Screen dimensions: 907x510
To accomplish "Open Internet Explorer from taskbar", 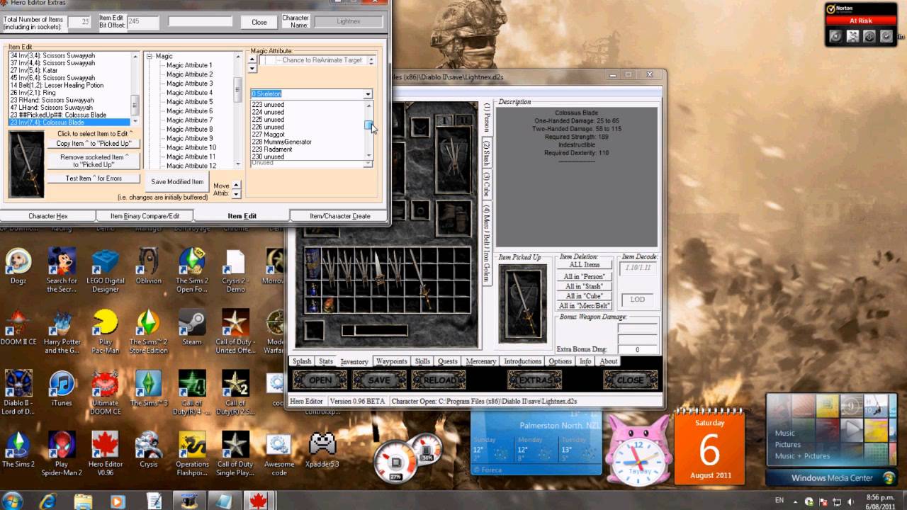I will click(49, 501).
